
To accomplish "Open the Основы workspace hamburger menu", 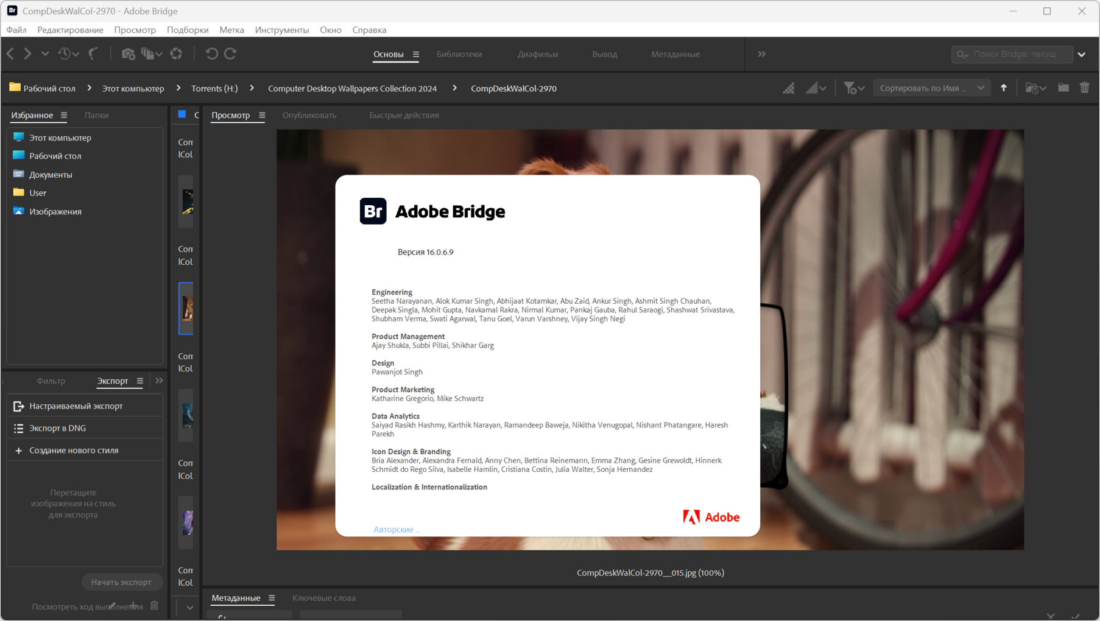I will [416, 54].
